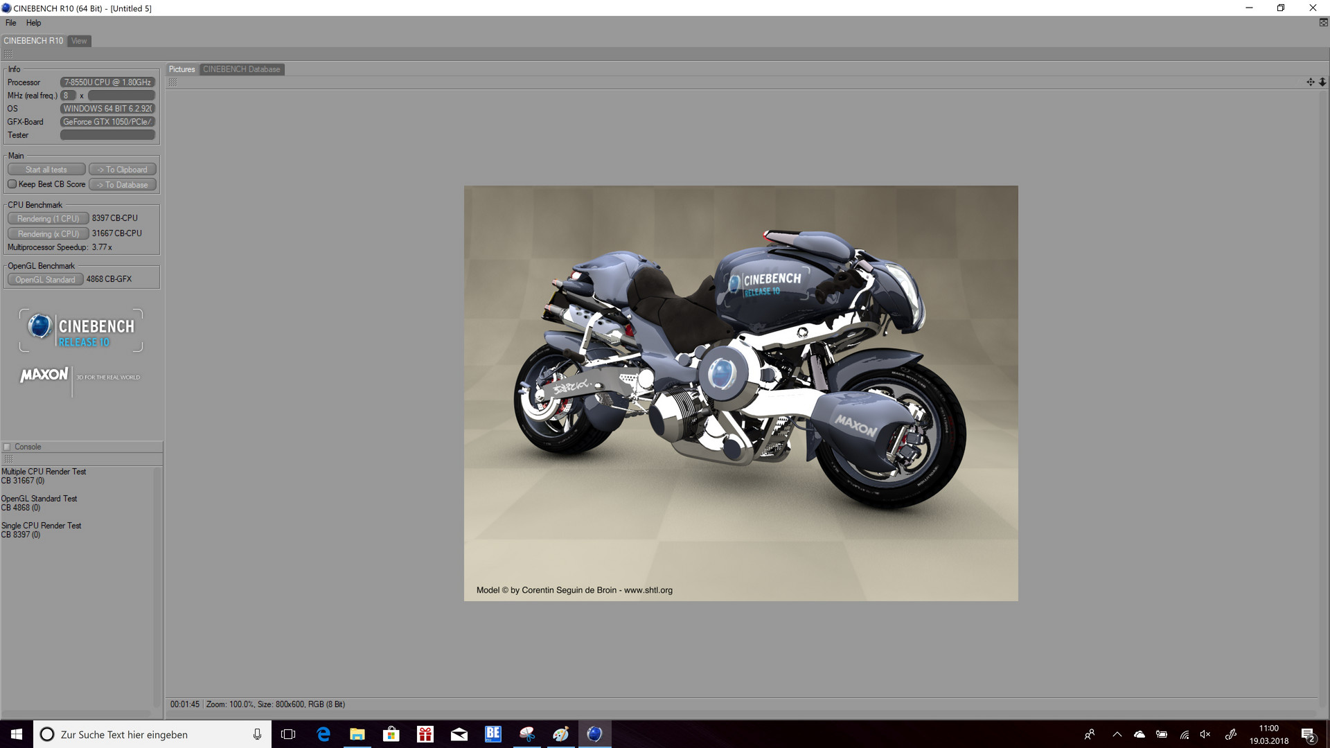Click the Rendering (x CPU) button
This screenshot has width=1330, height=748.
pyautogui.click(x=48, y=234)
